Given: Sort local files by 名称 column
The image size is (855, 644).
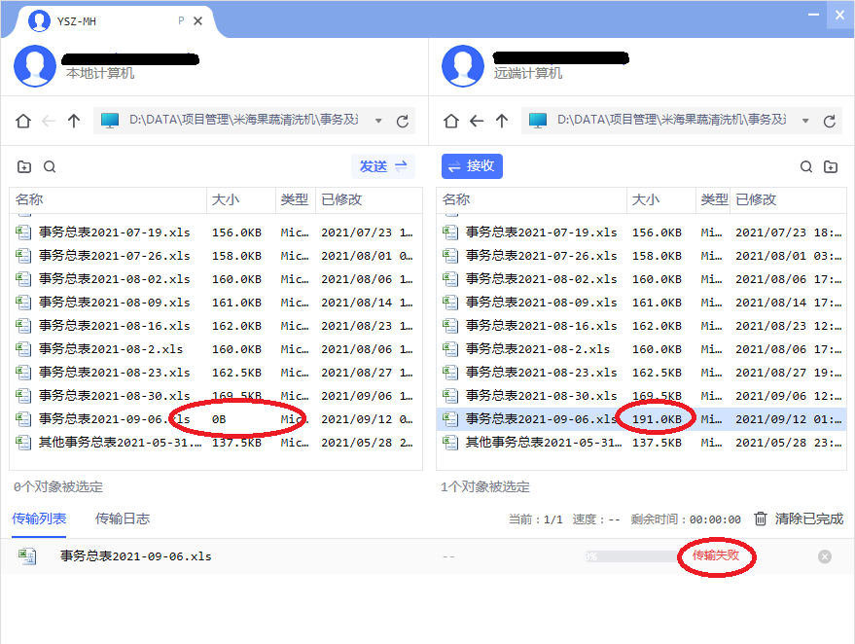Looking at the screenshot, I should 108,199.
